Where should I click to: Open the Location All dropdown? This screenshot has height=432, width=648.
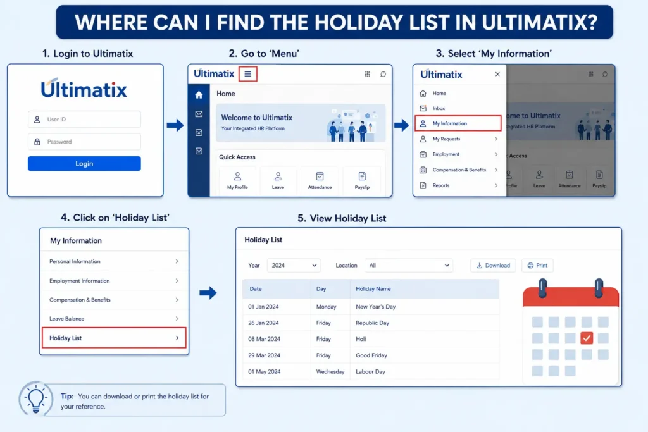(408, 265)
